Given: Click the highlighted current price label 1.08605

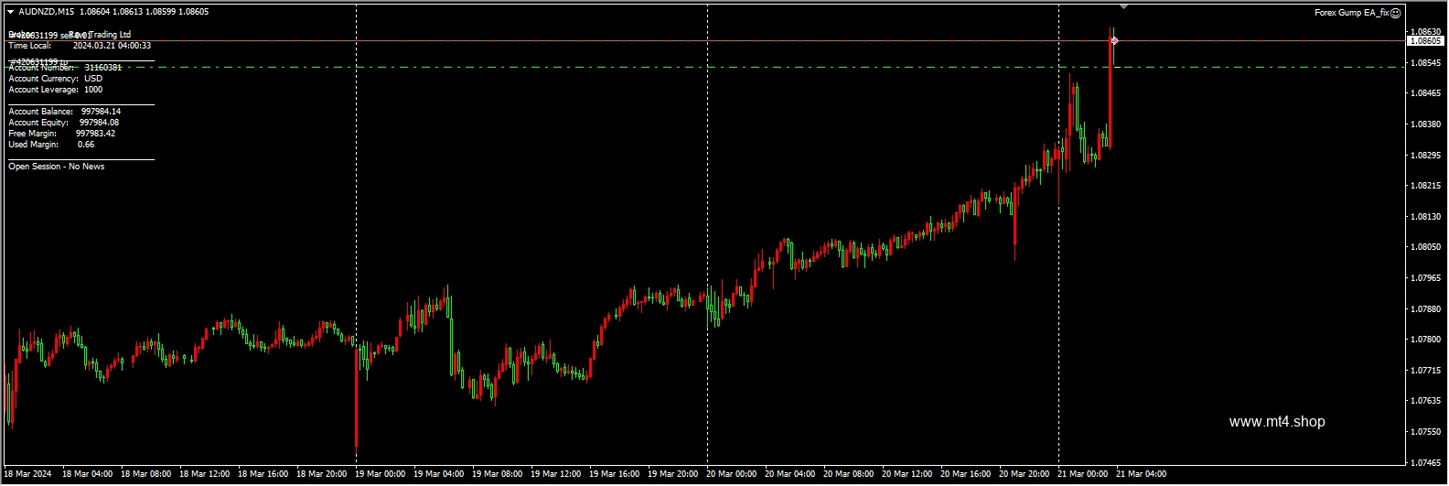Looking at the screenshot, I should [x=1425, y=41].
